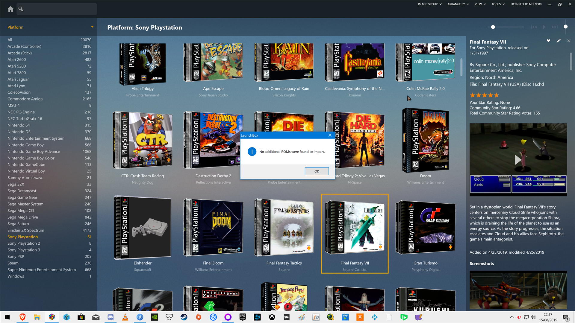Open File Explorer from taskbar

click(37, 317)
